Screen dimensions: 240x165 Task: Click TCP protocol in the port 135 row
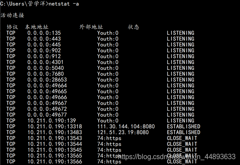coord(11,33)
